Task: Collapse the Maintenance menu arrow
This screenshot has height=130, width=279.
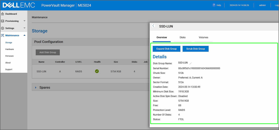Action: [x=24, y=35]
